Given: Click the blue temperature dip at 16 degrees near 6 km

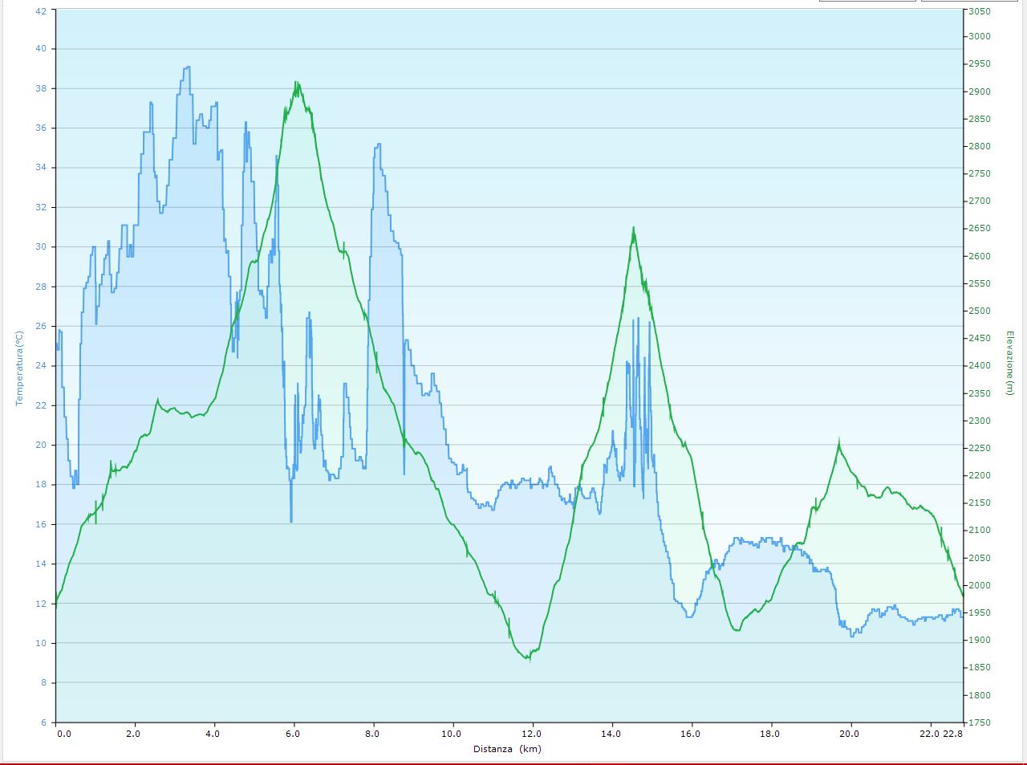Looking at the screenshot, I should point(291,520).
